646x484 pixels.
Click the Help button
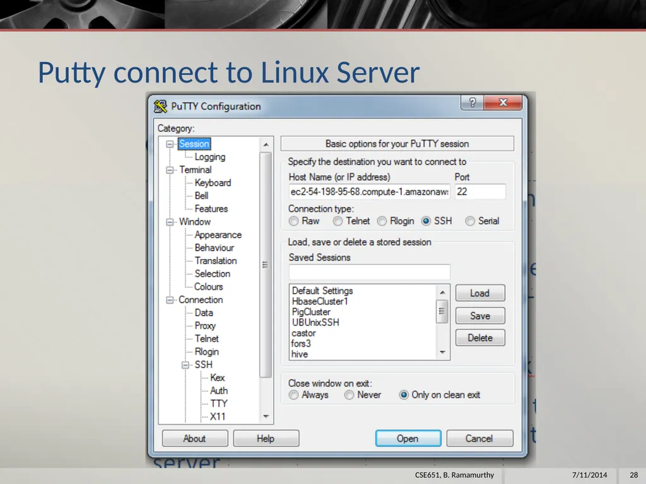pyautogui.click(x=266, y=439)
